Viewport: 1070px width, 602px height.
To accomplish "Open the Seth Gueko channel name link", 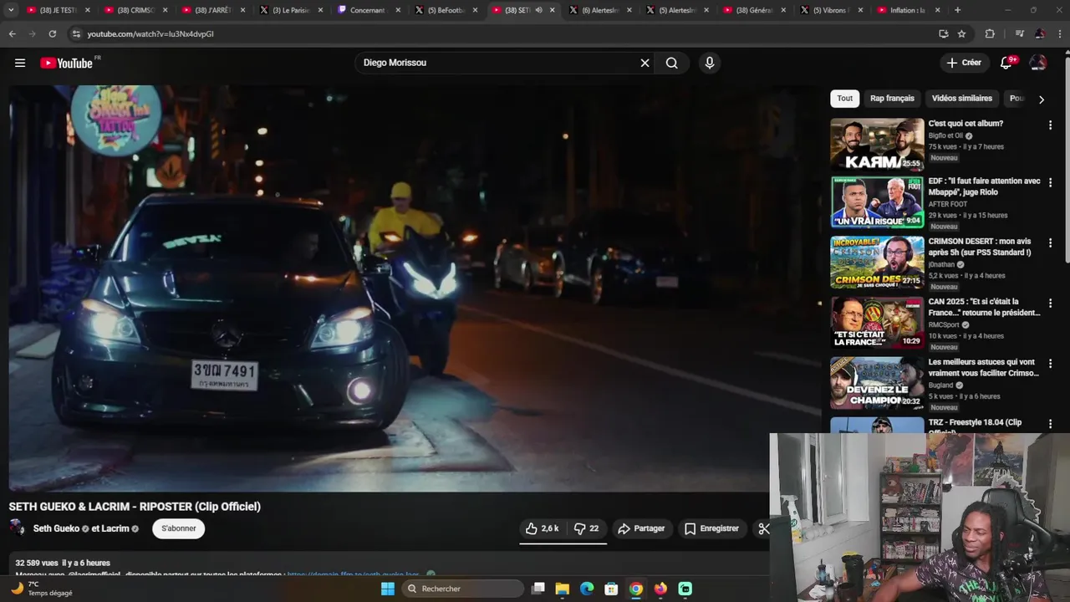I will pyautogui.click(x=56, y=528).
